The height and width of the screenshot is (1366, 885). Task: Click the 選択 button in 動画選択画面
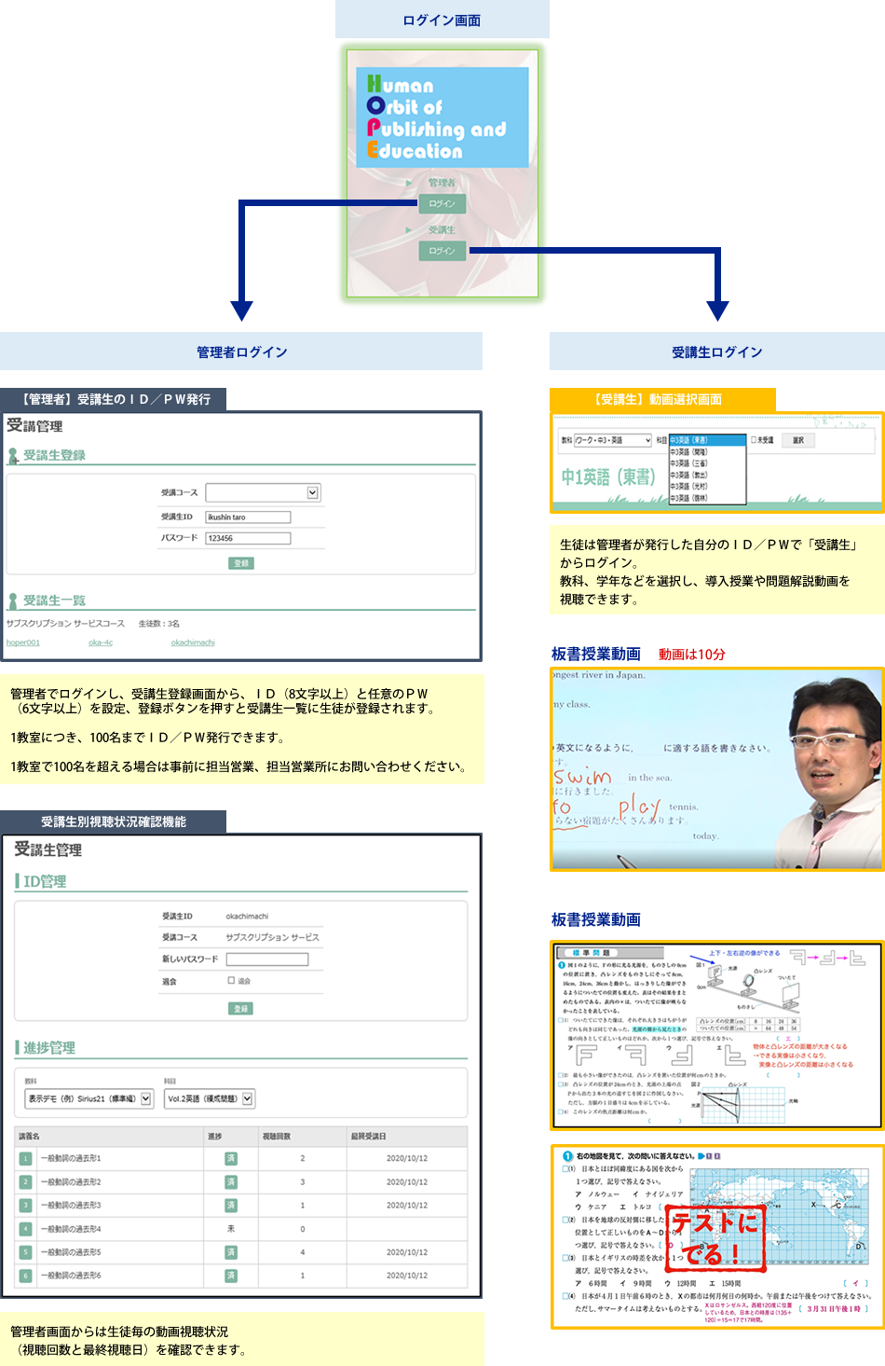[x=798, y=440]
